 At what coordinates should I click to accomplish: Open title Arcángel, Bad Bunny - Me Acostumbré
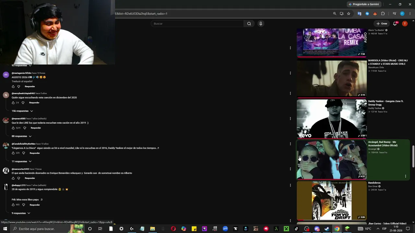[x=382, y=144]
